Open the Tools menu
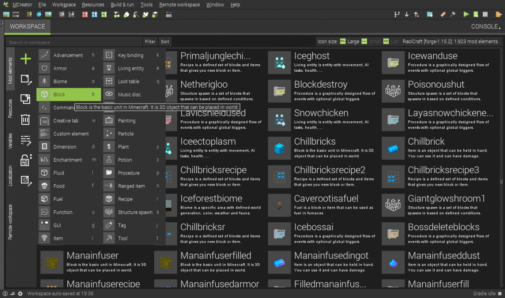This screenshot has width=505, height=298. pos(146,4)
